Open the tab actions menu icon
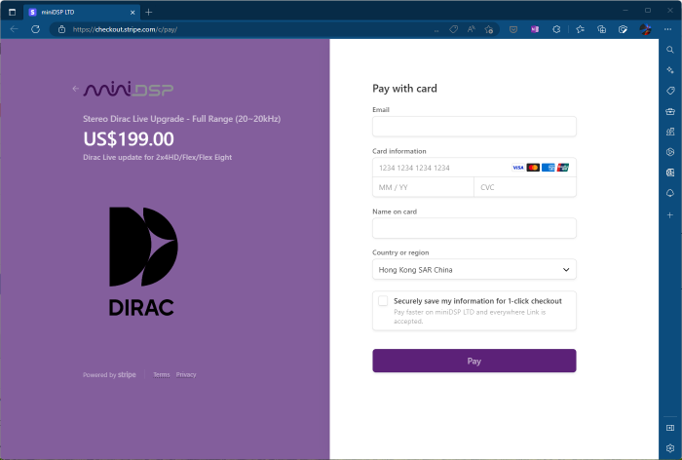This screenshot has height=460, width=682. (x=12, y=13)
